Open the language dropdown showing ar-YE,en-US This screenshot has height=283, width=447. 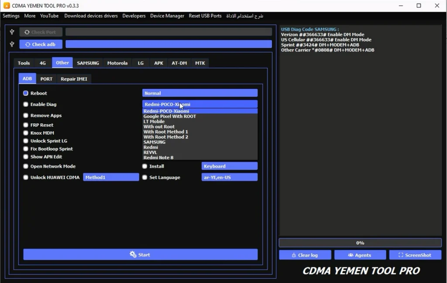[x=229, y=177]
